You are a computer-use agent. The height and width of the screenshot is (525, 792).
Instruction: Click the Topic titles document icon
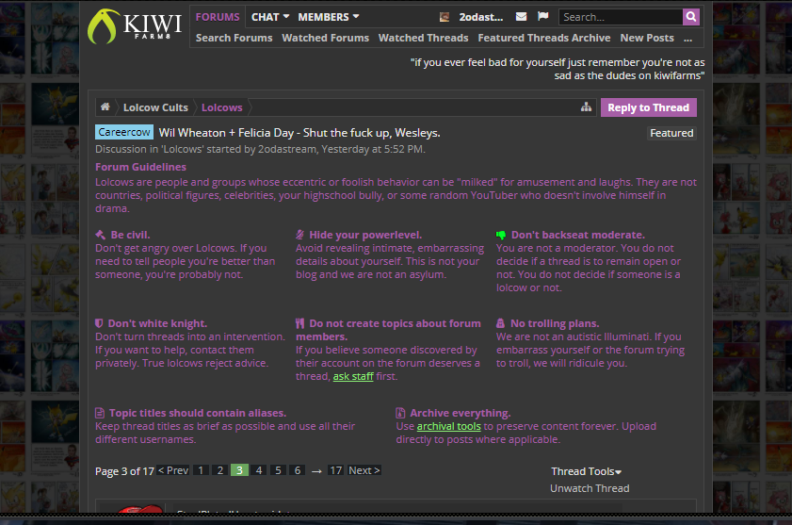100,413
